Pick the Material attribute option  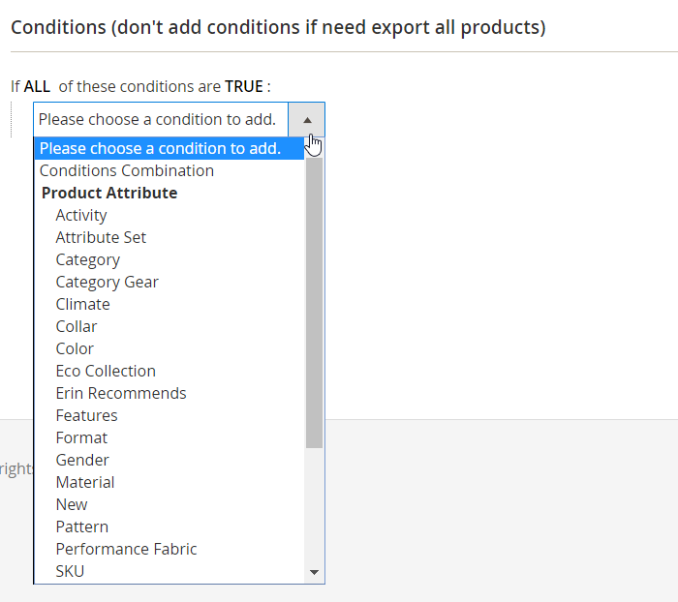pos(85,482)
